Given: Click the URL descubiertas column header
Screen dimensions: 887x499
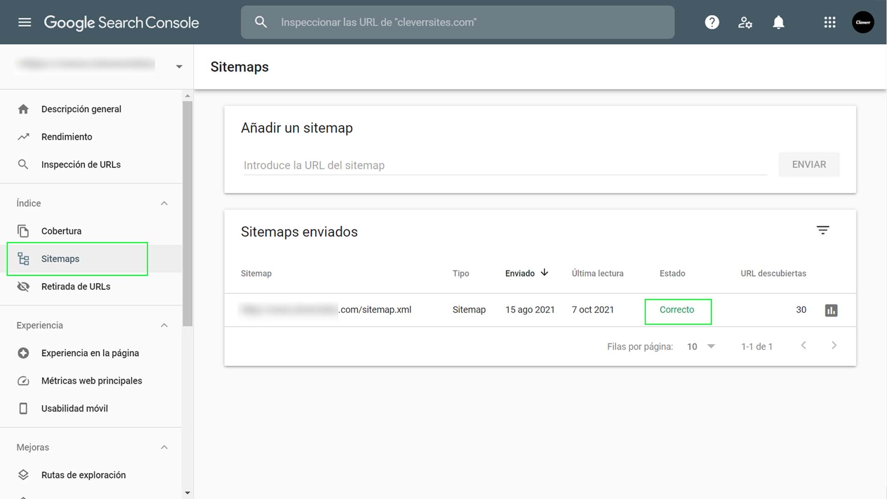Looking at the screenshot, I should [773, 274].
